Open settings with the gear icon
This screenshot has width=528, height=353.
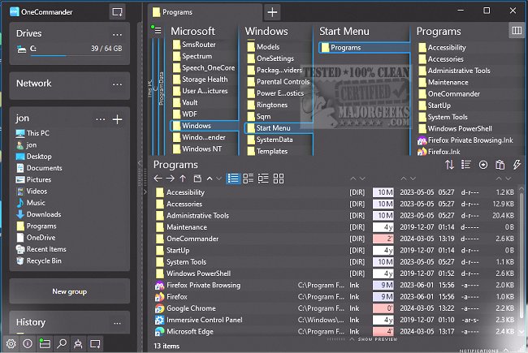point(11,343)
